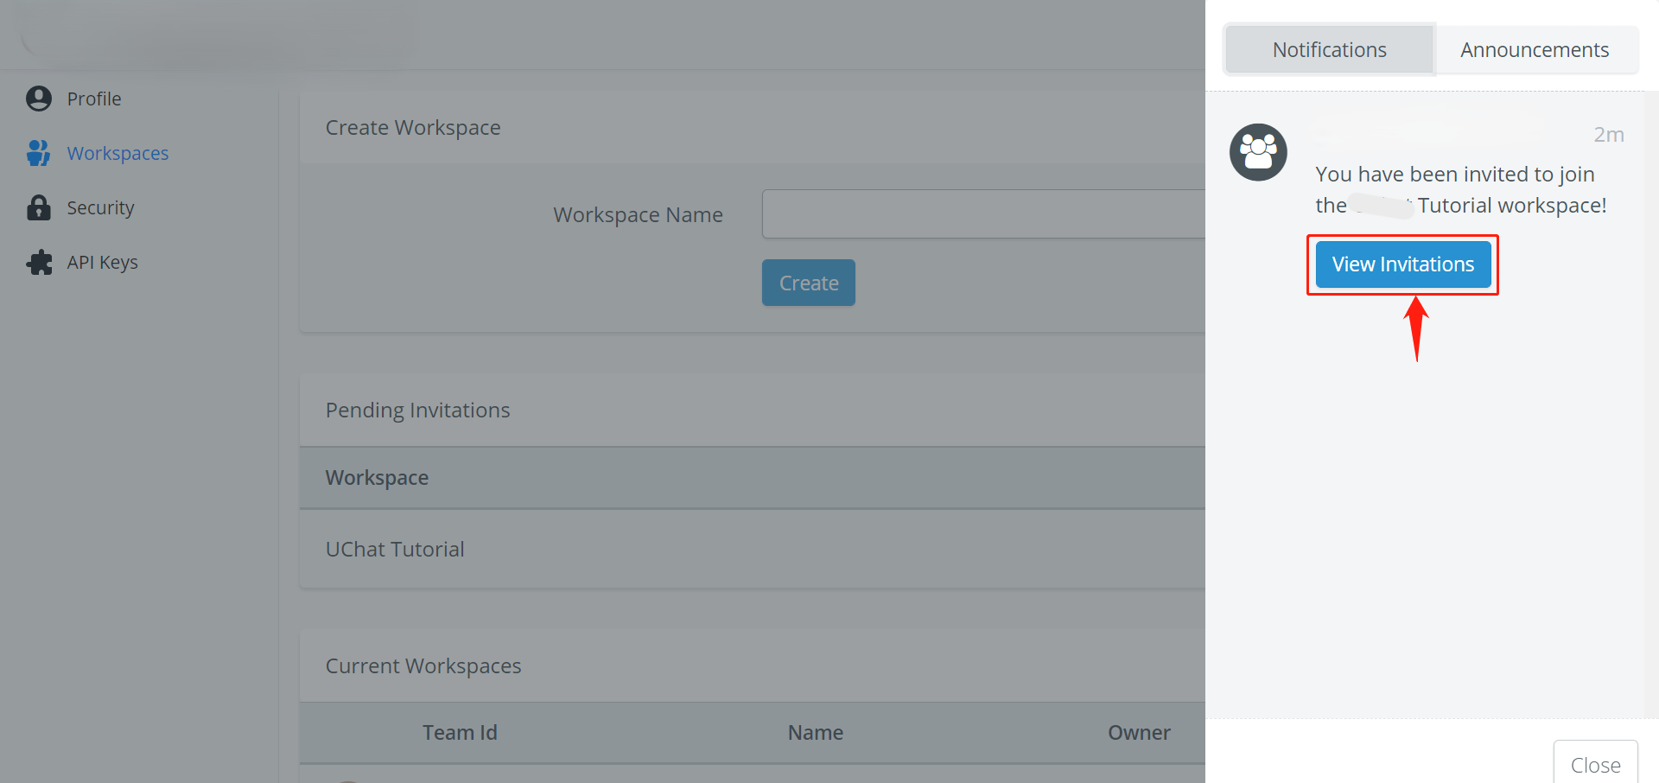Select the UChat Tutorial invitation row
This screenshot has height=783, width=1659.
(752, 549)
